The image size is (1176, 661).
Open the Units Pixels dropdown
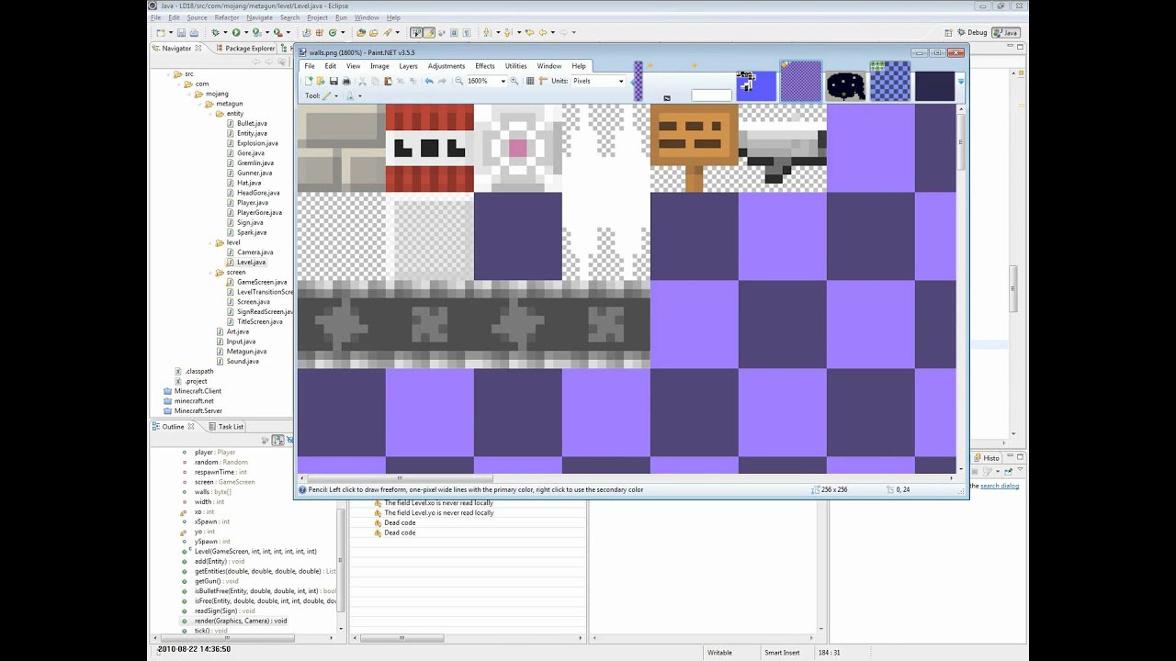pyautogui.click(x=621, y=81)
